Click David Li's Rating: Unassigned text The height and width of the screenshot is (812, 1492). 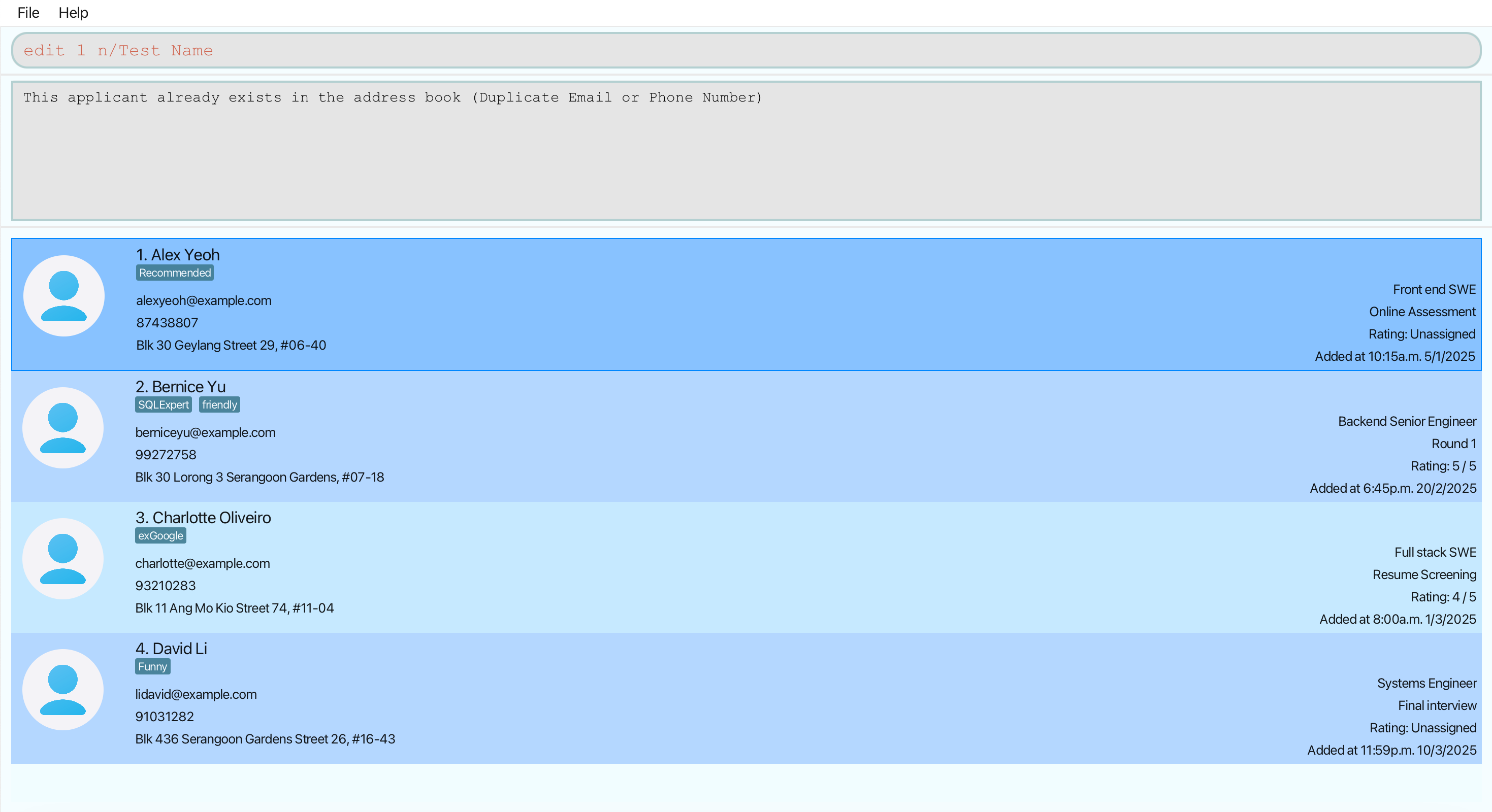1422,727
